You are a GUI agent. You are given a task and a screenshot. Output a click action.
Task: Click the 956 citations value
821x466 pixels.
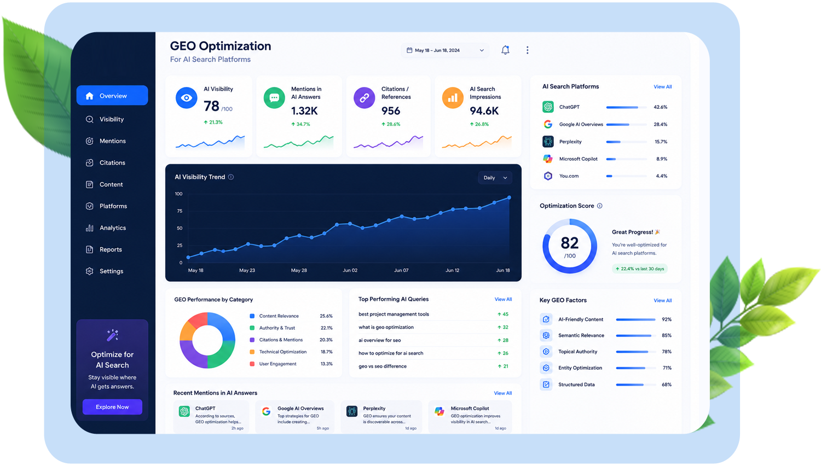point(391,111)
